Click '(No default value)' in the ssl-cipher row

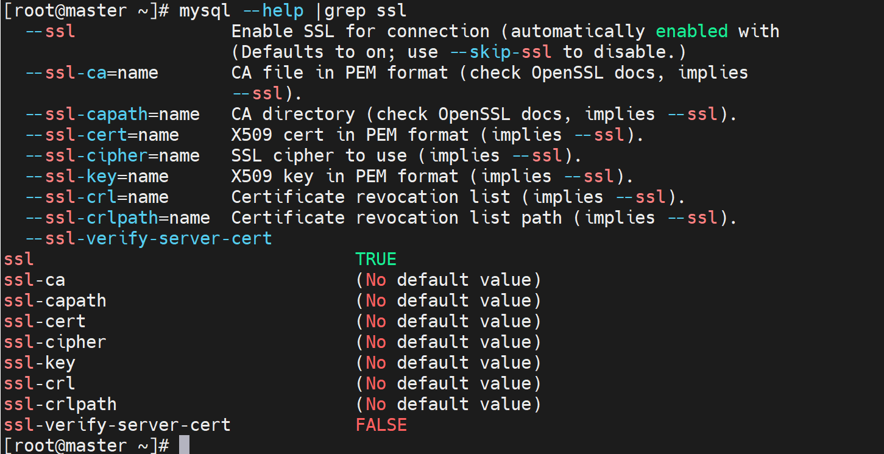point(449,342)
